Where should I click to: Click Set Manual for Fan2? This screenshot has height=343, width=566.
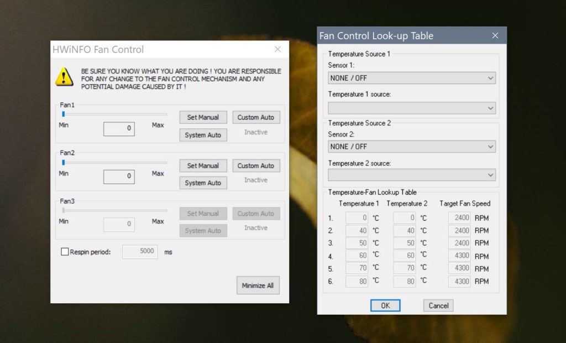tap(203, 165)
